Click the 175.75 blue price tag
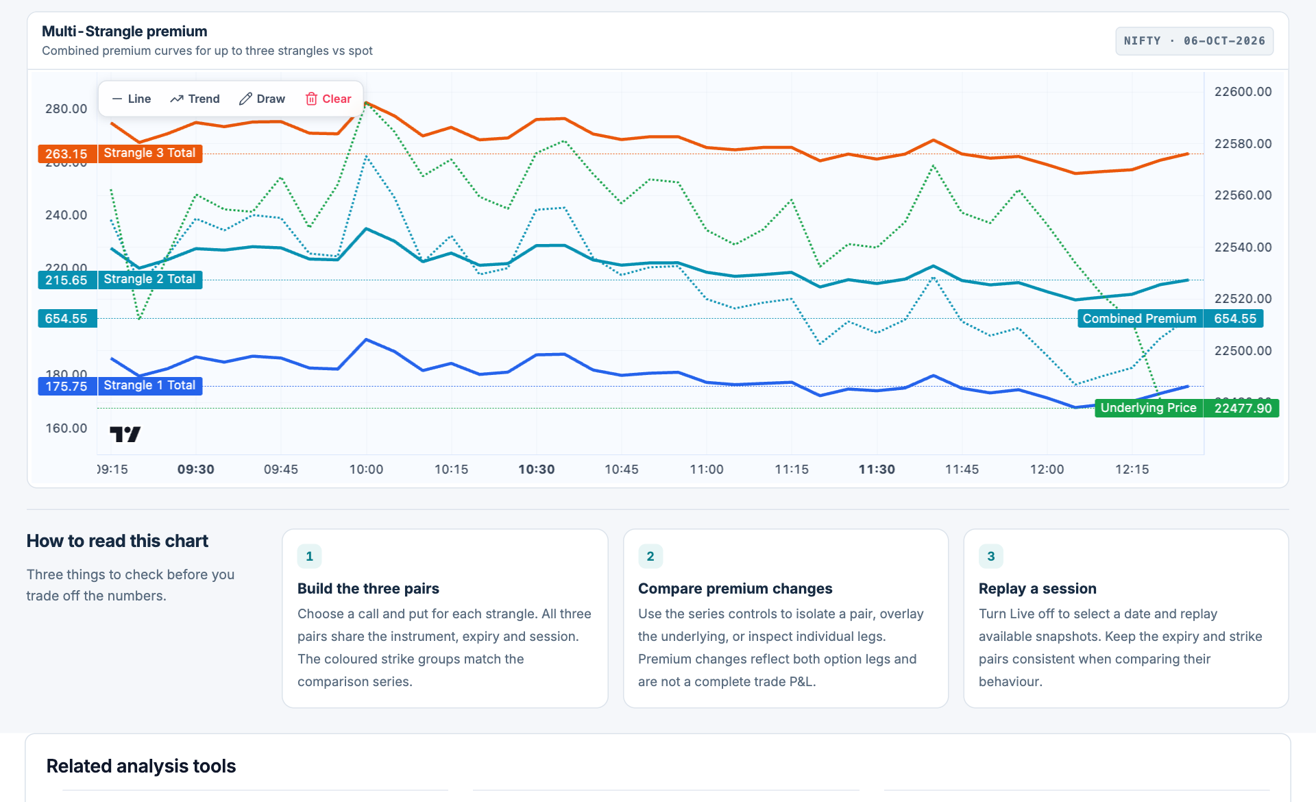The width and height of the screenshot is (1316, 802). pos(66,386)
